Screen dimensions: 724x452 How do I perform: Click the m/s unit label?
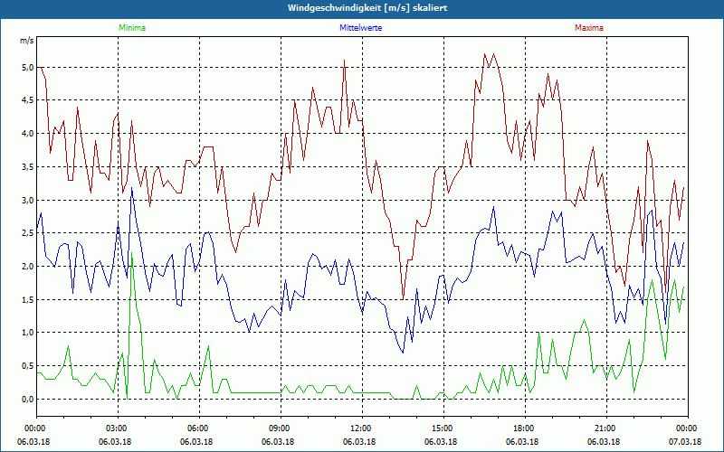(x=26, y=41)
